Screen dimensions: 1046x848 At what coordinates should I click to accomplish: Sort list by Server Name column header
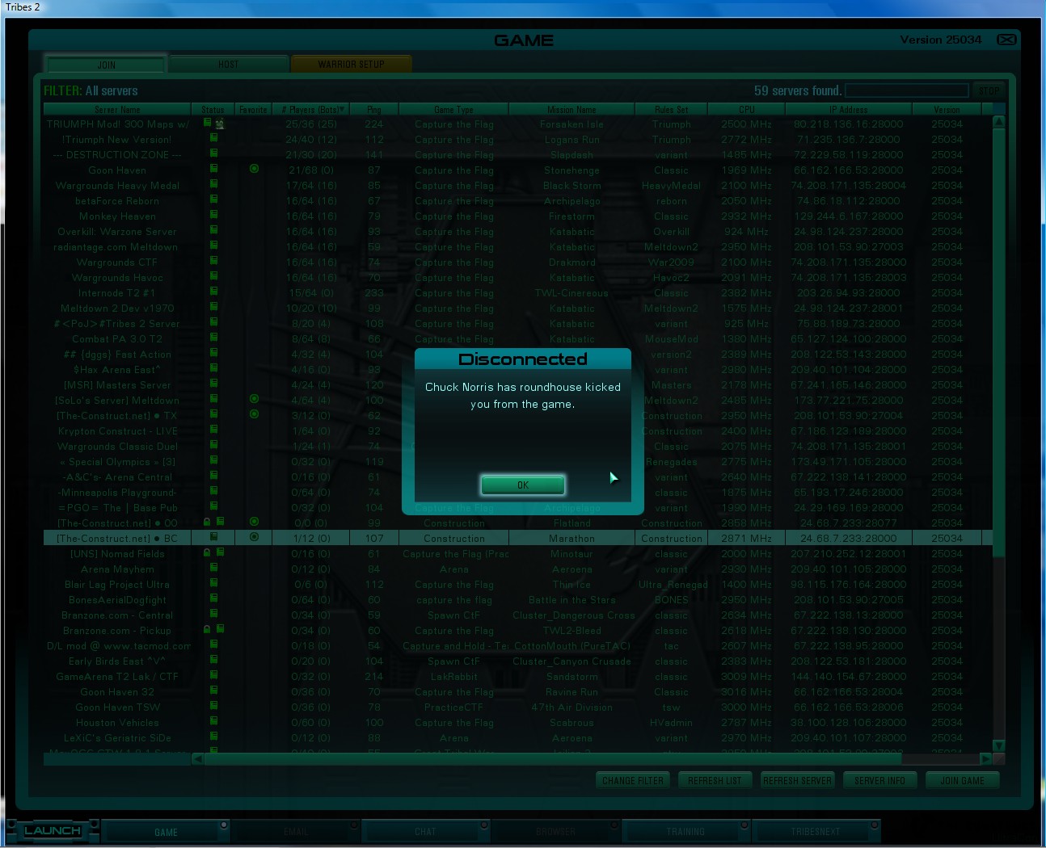pyautogui.click(x=117, y=109)
